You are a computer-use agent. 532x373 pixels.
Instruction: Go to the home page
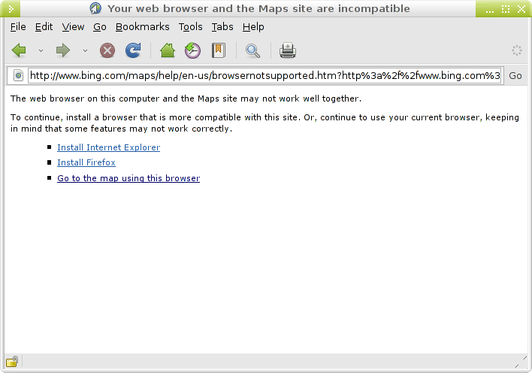[168, 50]
